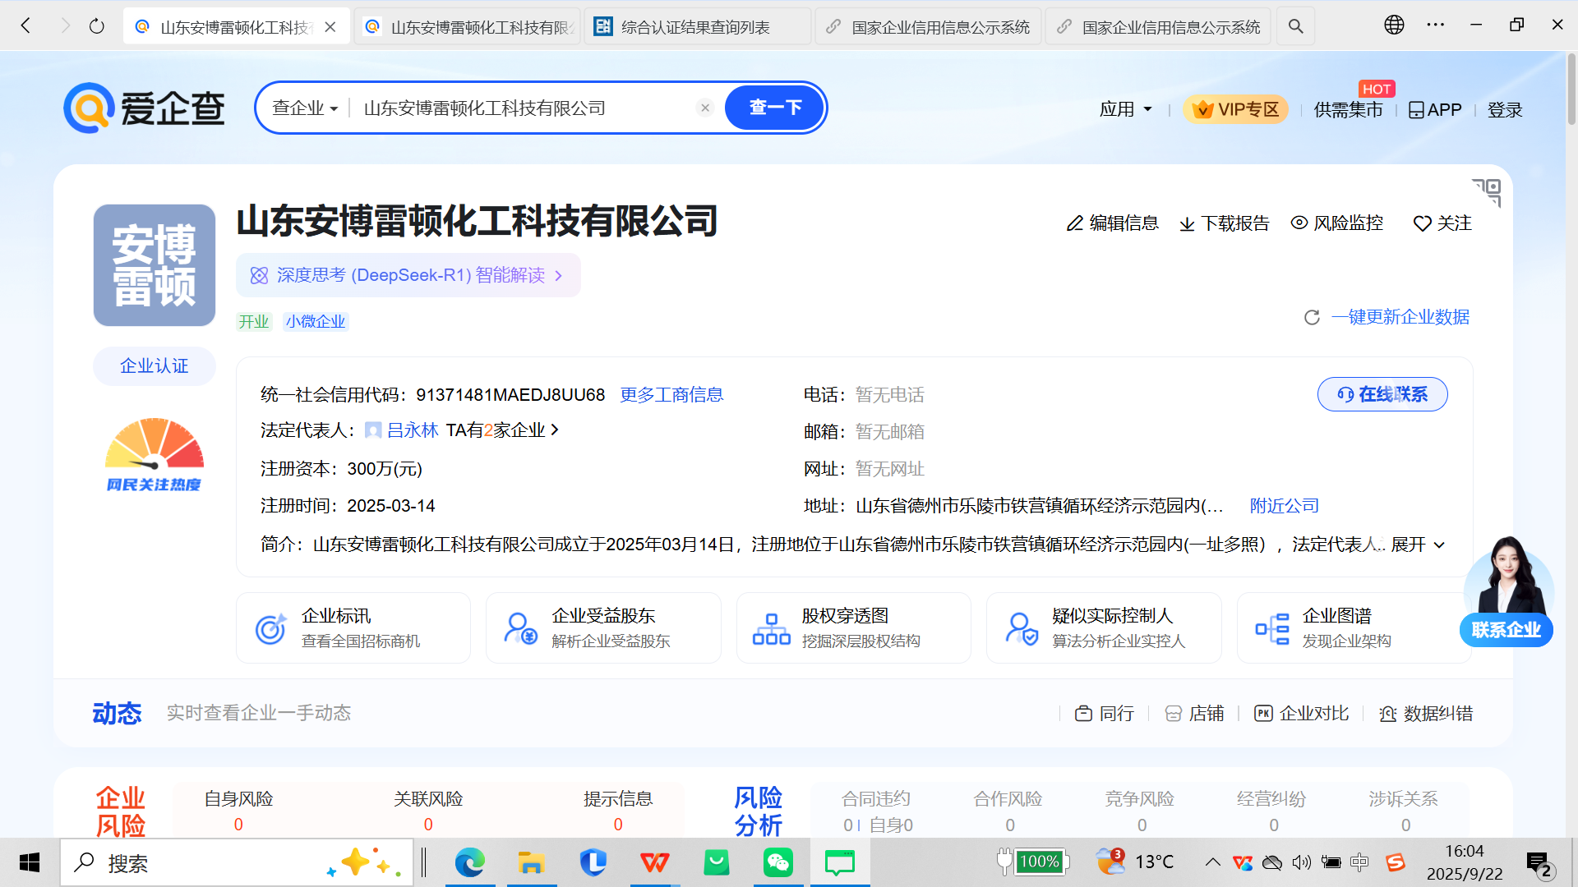The image size is (1578, 887).
Task: Expand the company 简介 with 展开
Action: (1417, 545)
